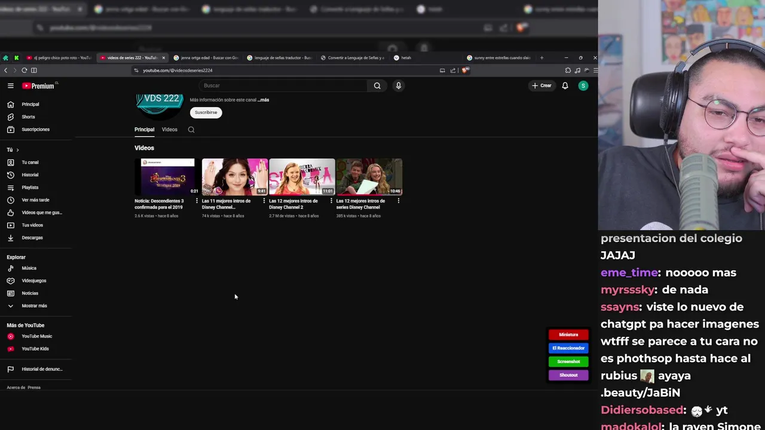Click the green Screenshot overlay button
Screen dimensions: 765x430
coord(568,361)
